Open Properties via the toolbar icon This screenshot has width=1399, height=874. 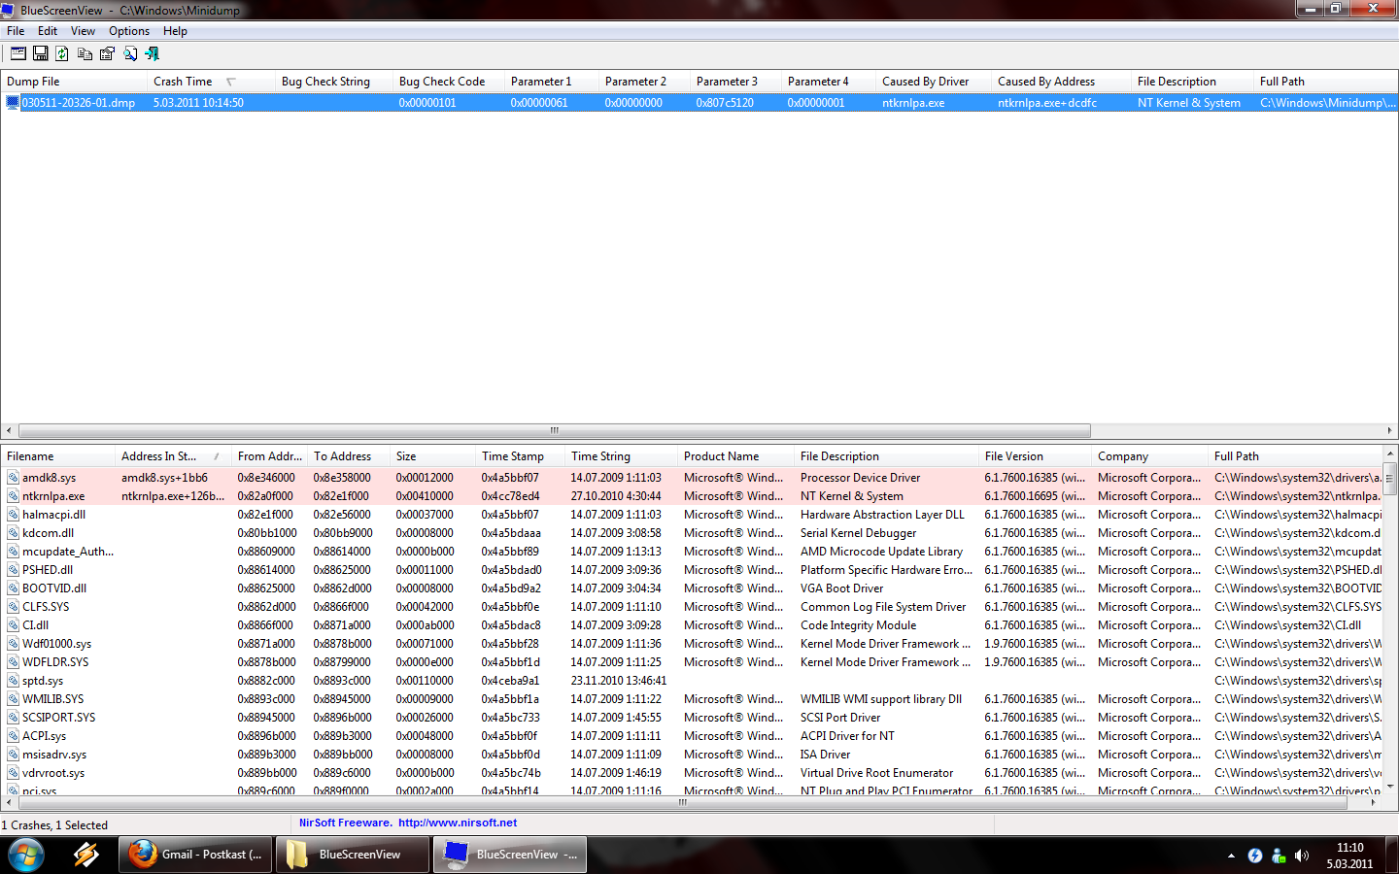coord(107,53)
